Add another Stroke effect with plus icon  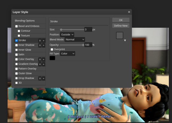44,41
